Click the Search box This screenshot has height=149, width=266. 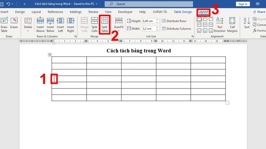[149, 4]
